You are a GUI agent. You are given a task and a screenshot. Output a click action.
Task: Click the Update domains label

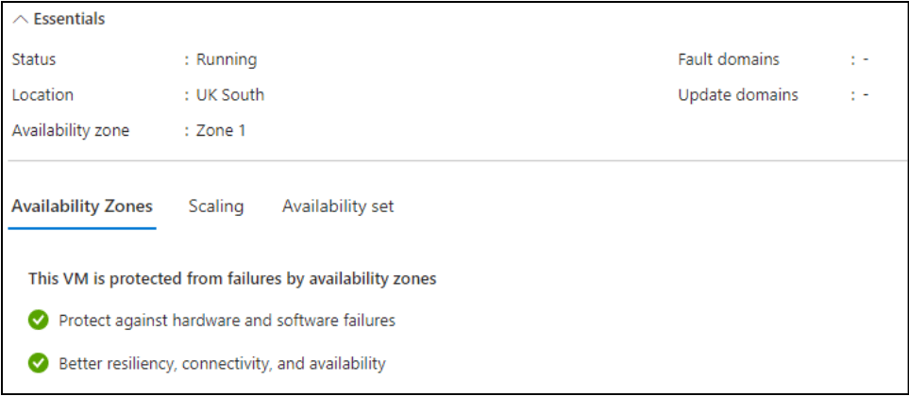[738, 94]
